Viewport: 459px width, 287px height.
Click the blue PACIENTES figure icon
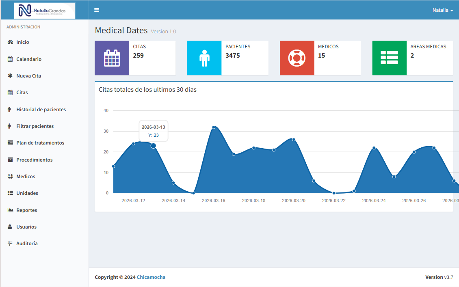point(204,58)
